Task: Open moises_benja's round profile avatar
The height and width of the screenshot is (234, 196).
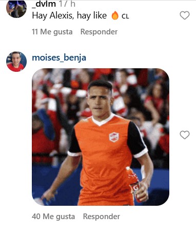Action: point(16,62)
